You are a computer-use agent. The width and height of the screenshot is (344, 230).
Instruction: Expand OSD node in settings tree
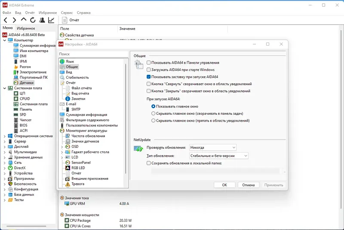pyautogui.click(x=62, y=147)
